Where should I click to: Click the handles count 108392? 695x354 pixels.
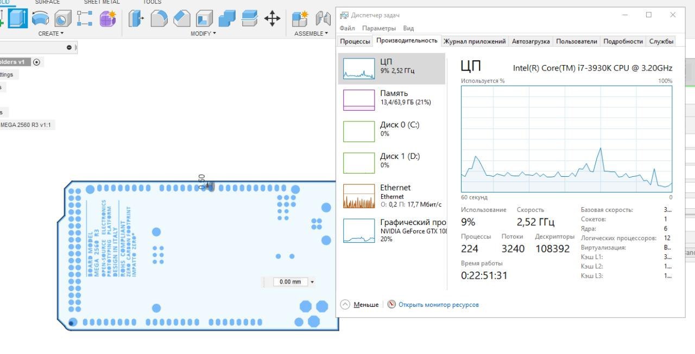pos(552,249)
